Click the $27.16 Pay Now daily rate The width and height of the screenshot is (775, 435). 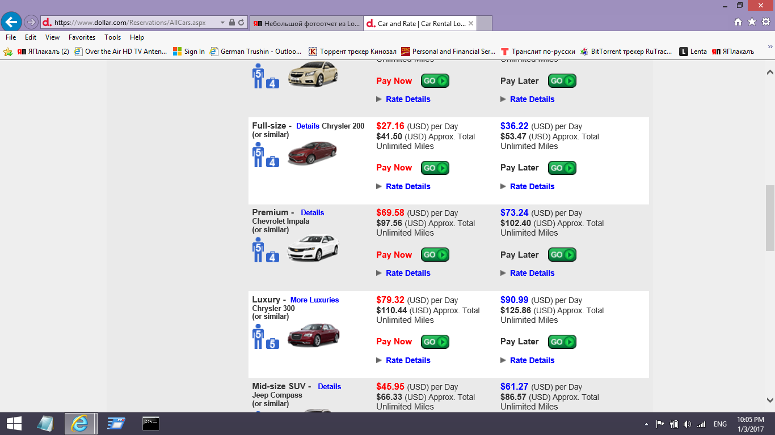pyautogui.click(x=390, y=126)
